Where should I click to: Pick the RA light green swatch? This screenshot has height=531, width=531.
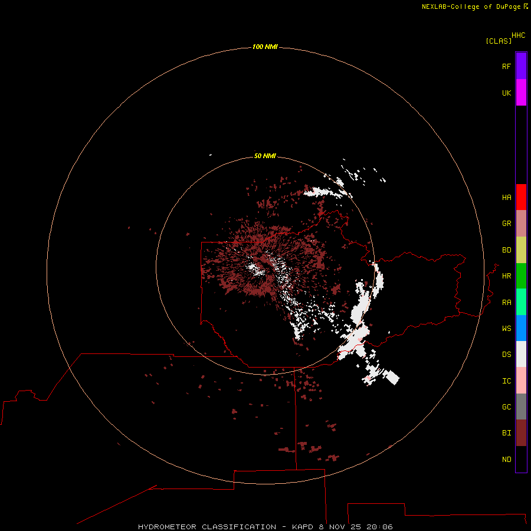pyautogui.click(x=521, y=302)
